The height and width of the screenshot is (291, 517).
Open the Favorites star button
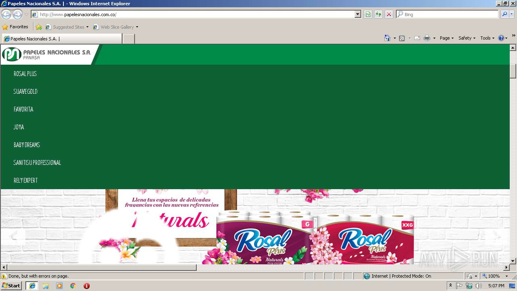15,27
